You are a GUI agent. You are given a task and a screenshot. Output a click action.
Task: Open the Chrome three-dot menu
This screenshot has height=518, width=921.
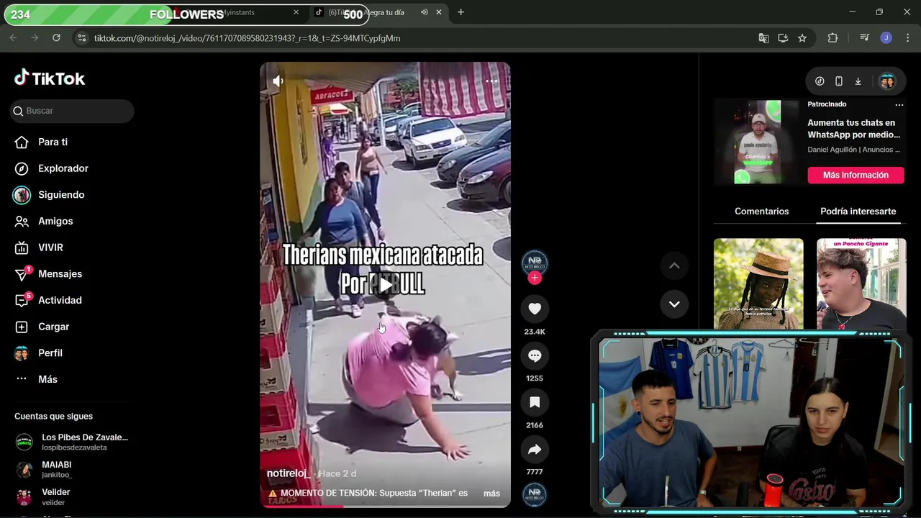907,38
